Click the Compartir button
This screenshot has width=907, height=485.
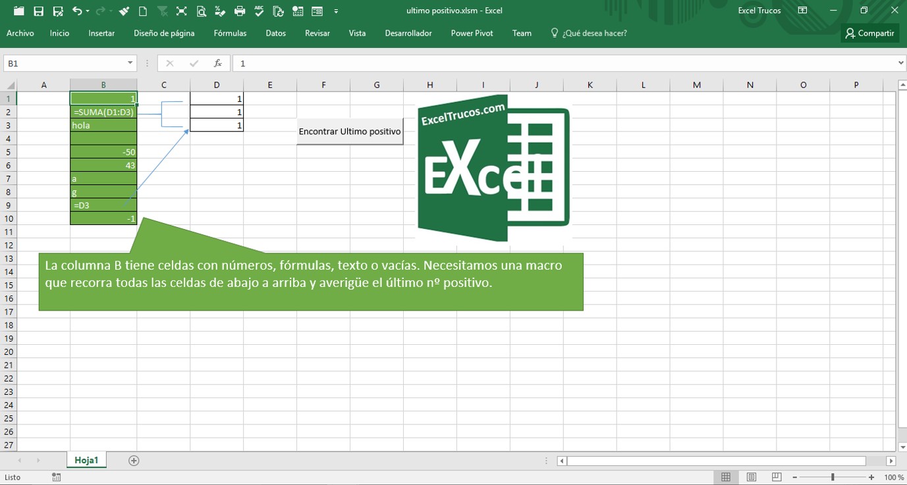(870, 33)
